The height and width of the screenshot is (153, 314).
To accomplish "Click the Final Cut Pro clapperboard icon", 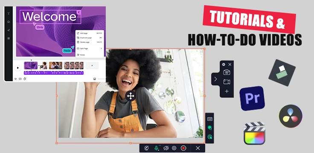I will click(x=255, y=133).
